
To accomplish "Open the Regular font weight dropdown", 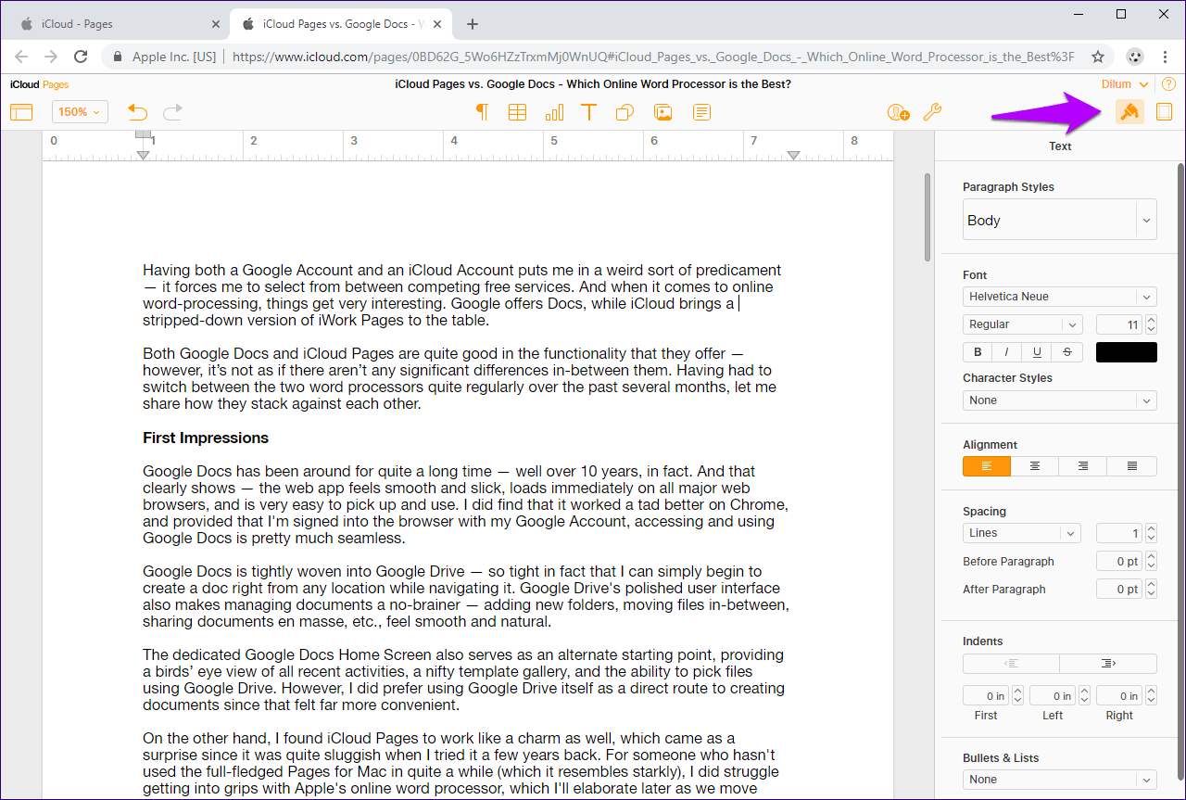I will click(1023, 324).
